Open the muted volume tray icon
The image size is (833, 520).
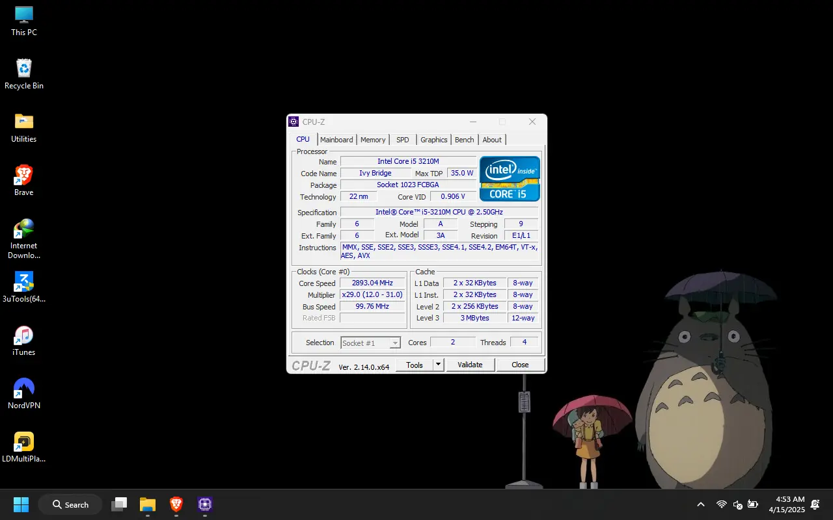737,504
